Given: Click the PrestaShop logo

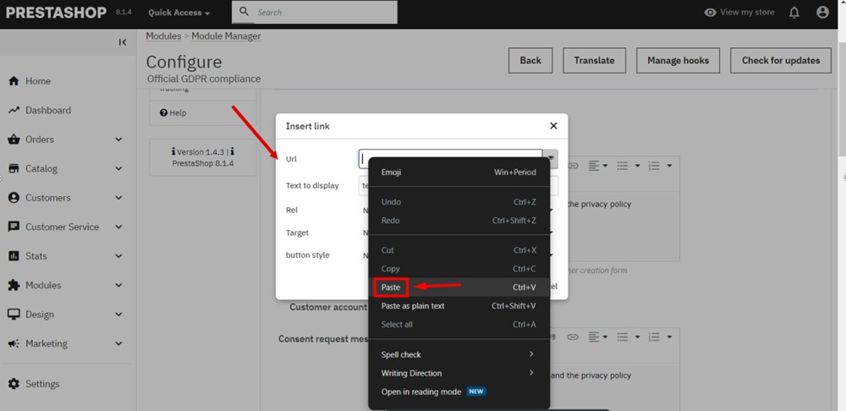Looking at the screenshot, I should pos(56,13).
